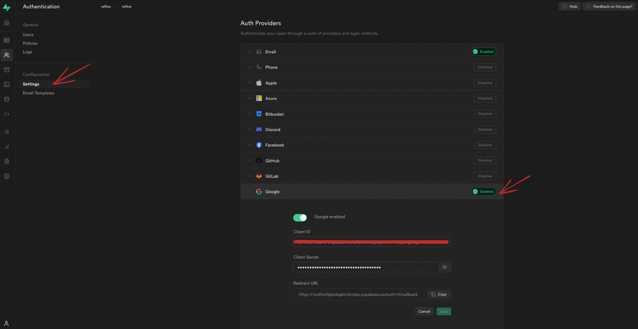The image size is (638, 329).
Task: Open the project settings gear icon
Action: pyautogui.click(x=7, y=176)
